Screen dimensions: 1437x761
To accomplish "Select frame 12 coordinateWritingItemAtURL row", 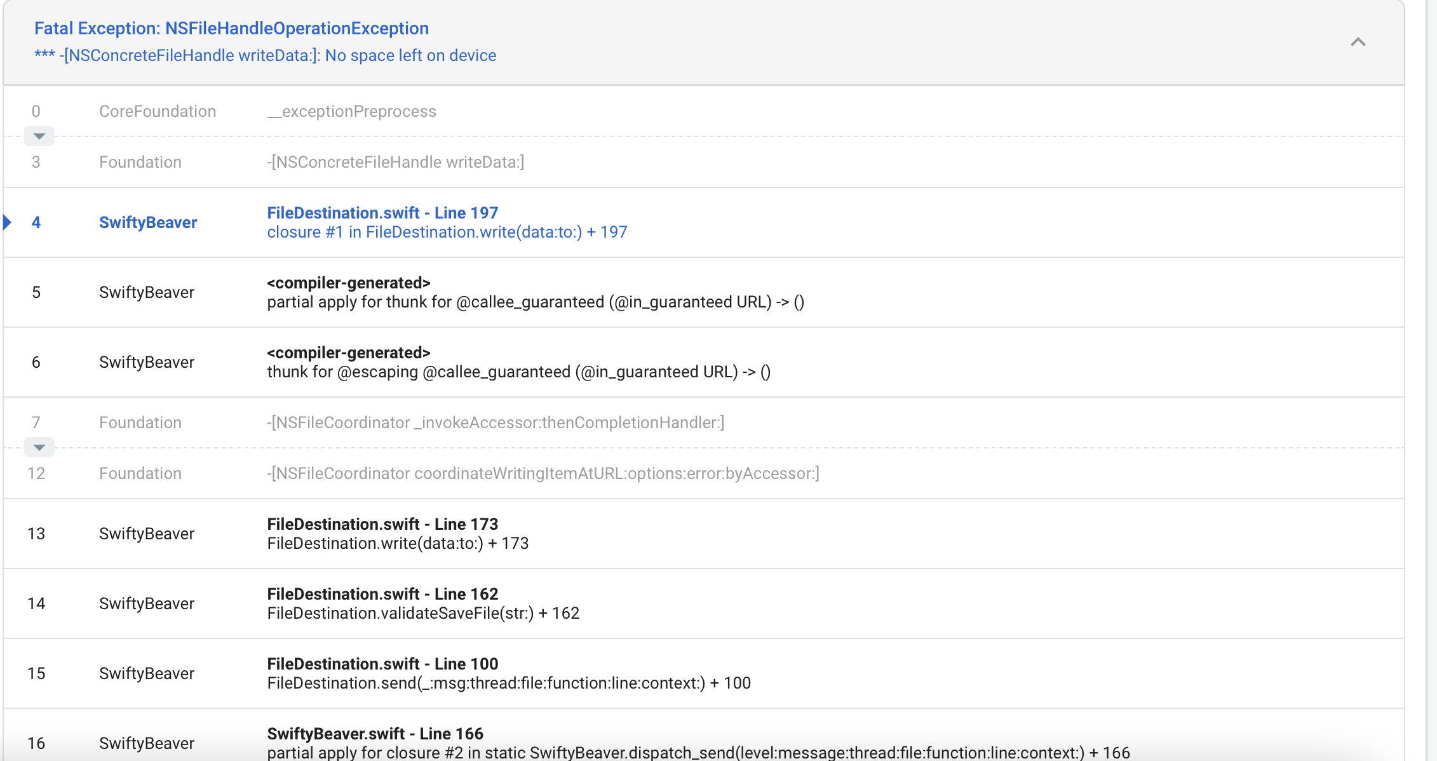I will (x=543, y=473).
